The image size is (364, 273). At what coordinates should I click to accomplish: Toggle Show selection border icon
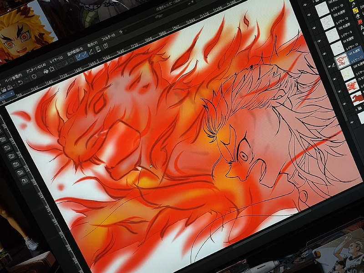pyautogui.click(x=71, y=60)
